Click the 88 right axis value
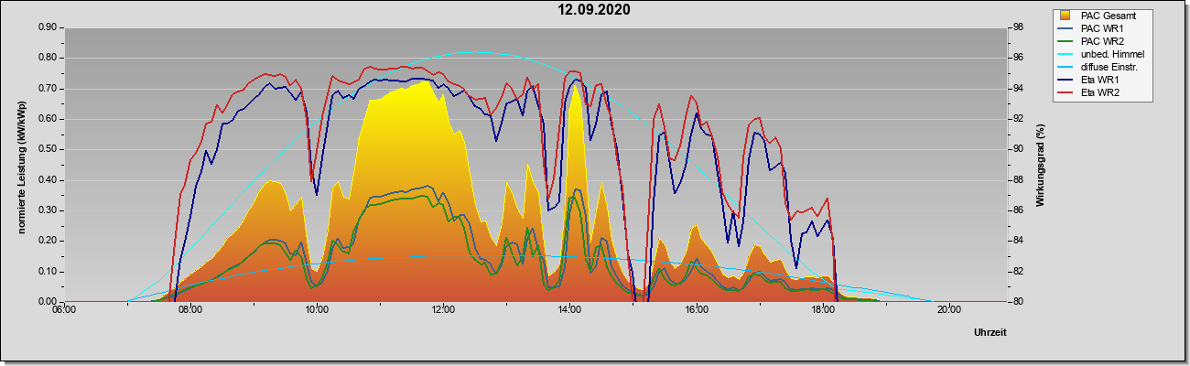Viewport: 1190px width, 366px height. pyautogui.click(x=1017, y=179)
